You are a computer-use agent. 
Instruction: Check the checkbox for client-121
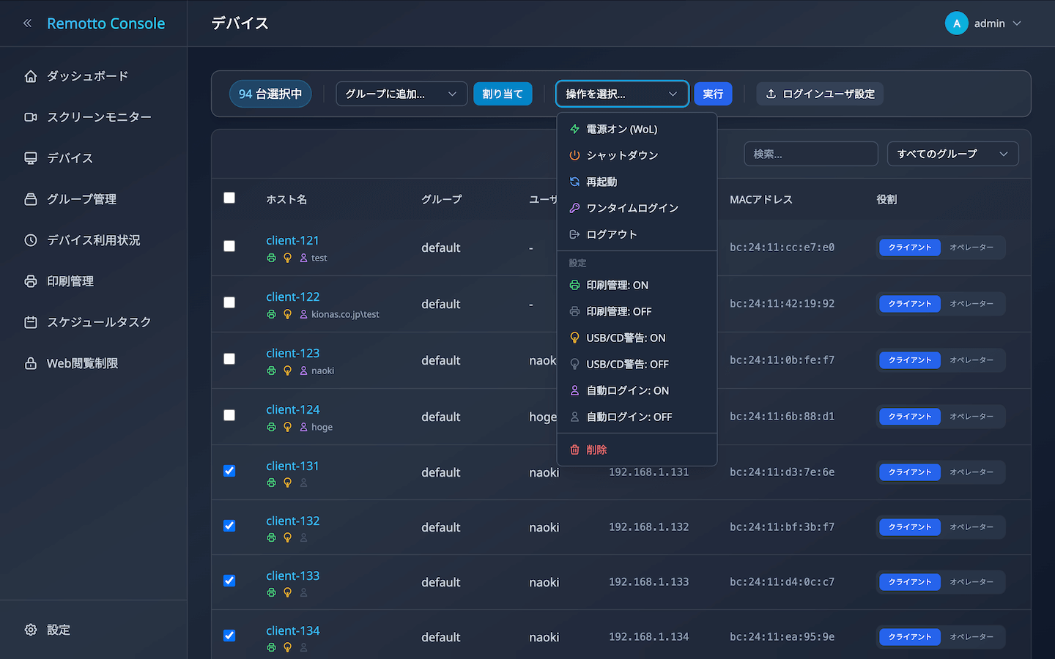pyautogui.click(x=229, y=246)
